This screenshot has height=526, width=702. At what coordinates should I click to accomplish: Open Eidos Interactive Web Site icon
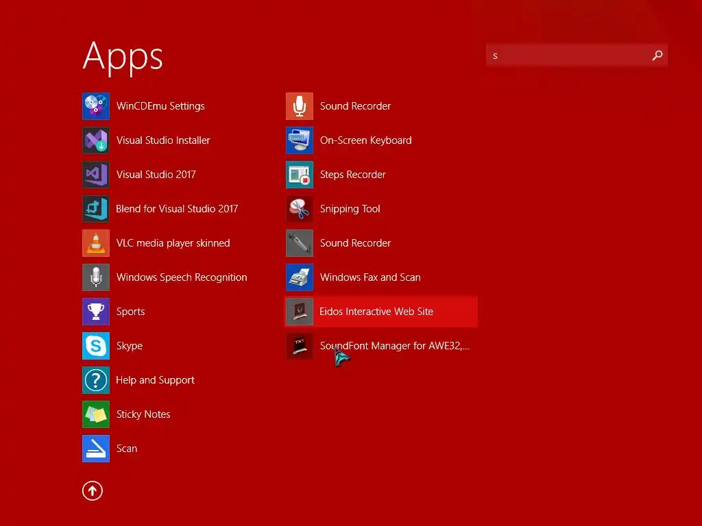[300, 312]
